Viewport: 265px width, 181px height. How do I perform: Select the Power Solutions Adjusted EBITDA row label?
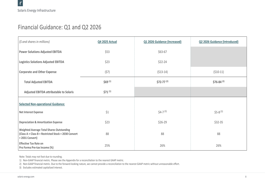(x=40, y=52)
